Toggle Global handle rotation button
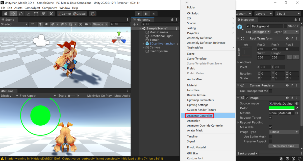This screenshot has height=161, width=303. (80, 14)
